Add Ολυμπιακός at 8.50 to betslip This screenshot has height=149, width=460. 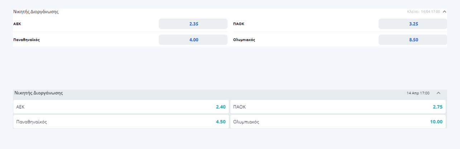(413, 40)
